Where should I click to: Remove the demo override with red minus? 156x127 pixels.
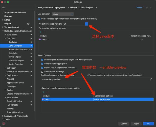(x=47, y=92)
